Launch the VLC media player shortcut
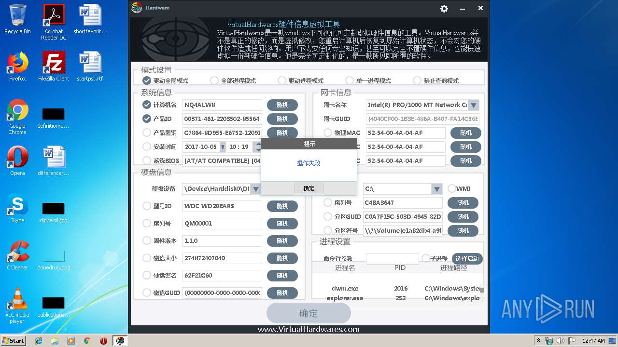 pyautogui.click(x=17, y=306)
